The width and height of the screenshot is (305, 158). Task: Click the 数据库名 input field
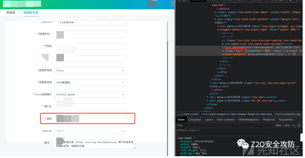[x=90, y=34]
